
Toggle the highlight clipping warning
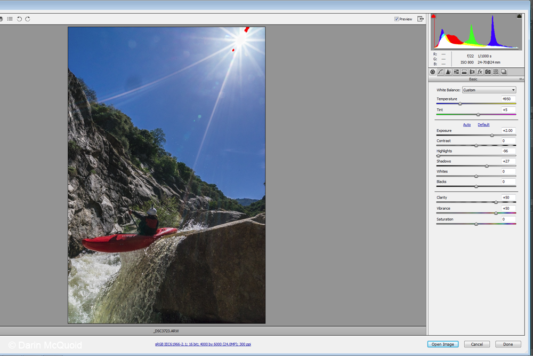pos(519,17)
